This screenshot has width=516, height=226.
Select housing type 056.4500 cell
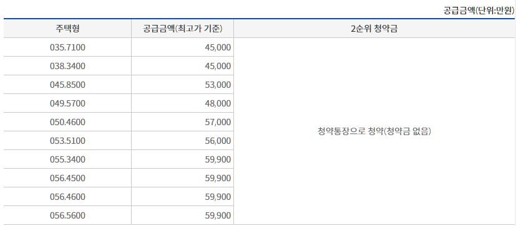click(67, 178)
